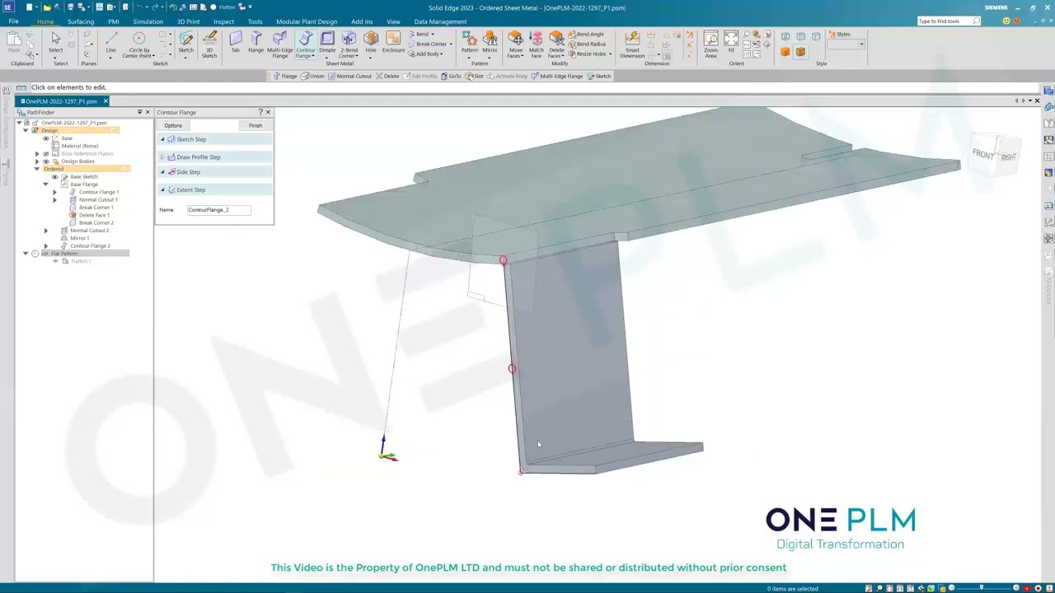Click the Bend Radius tool
The width and height of the screenshot is (1055, 593).
click(x=587, y=44)
